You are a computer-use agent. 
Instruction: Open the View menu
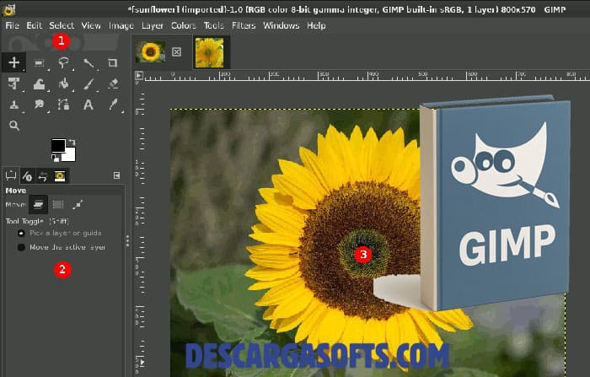pos(91,25)
